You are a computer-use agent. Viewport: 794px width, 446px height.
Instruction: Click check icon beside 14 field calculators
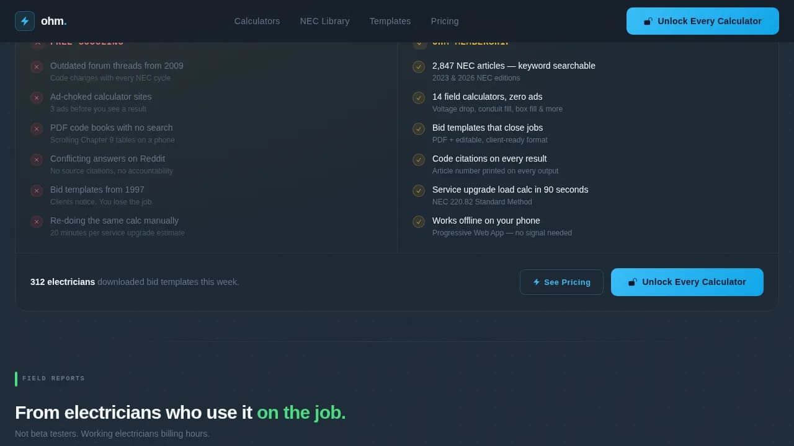[x=419, y=98]
